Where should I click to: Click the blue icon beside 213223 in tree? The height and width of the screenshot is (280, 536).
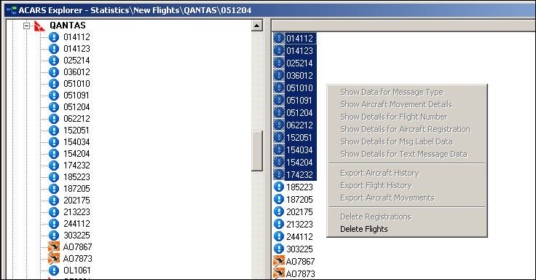coord(54,212)
